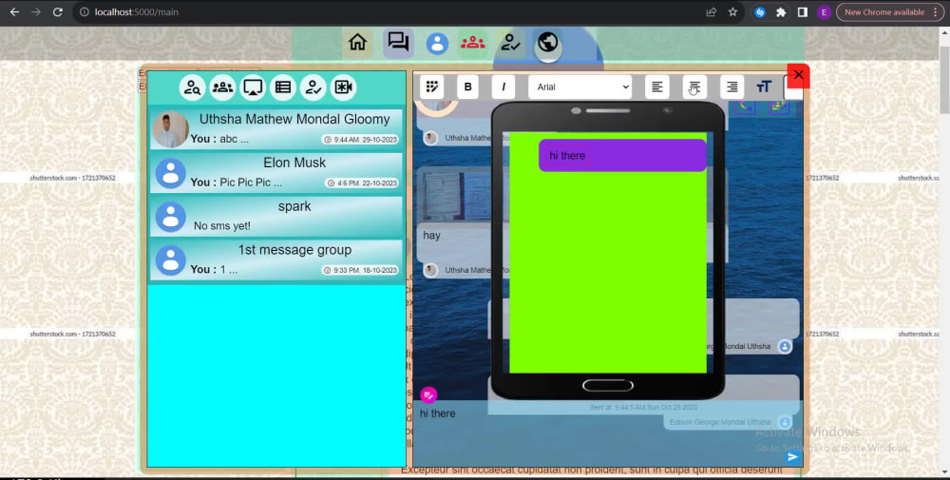Click the text size icon
Image resolution: width=950 pixels, height=480 pixels.
[x=764, y=86]
